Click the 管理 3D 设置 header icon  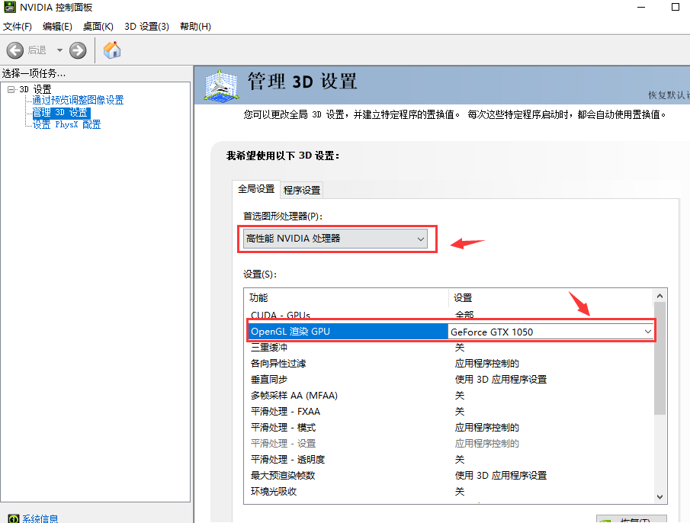tap(221, 85)
